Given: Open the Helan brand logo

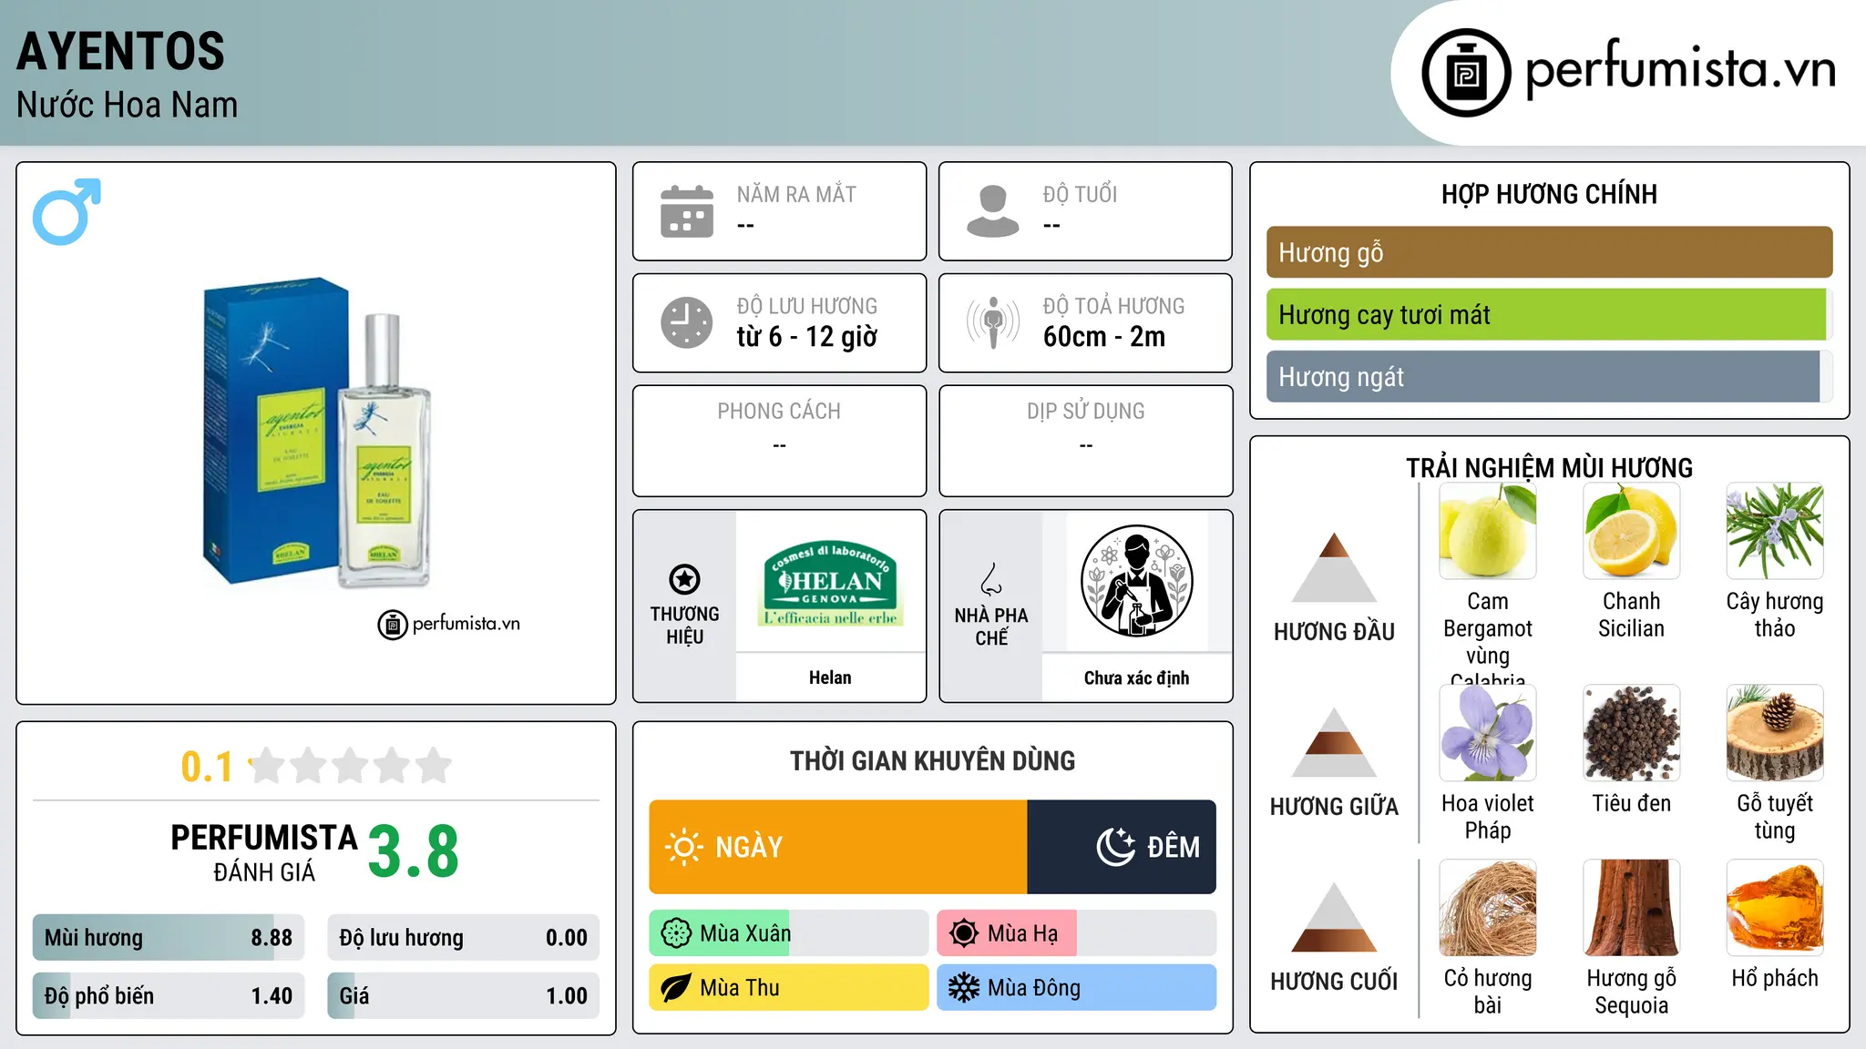Looking at the screenshot, I should [830, 581].
